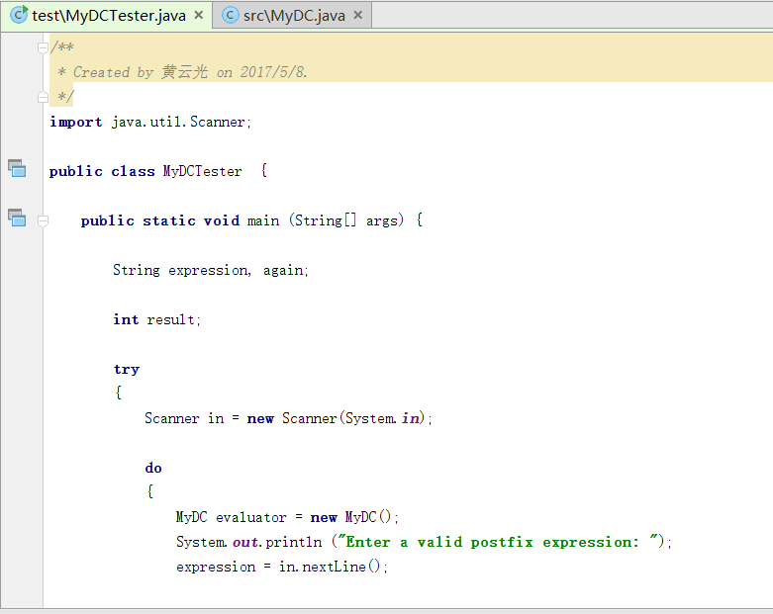
Task: Click 'expression = in.nextLine();' line
Action: (x=282, y=567)
